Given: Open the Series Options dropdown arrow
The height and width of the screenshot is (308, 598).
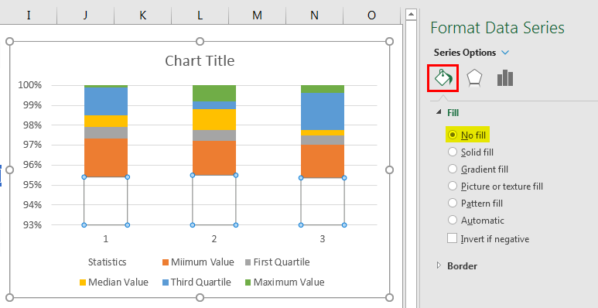Looking at the screenshot, I should (x=505, y=53).
